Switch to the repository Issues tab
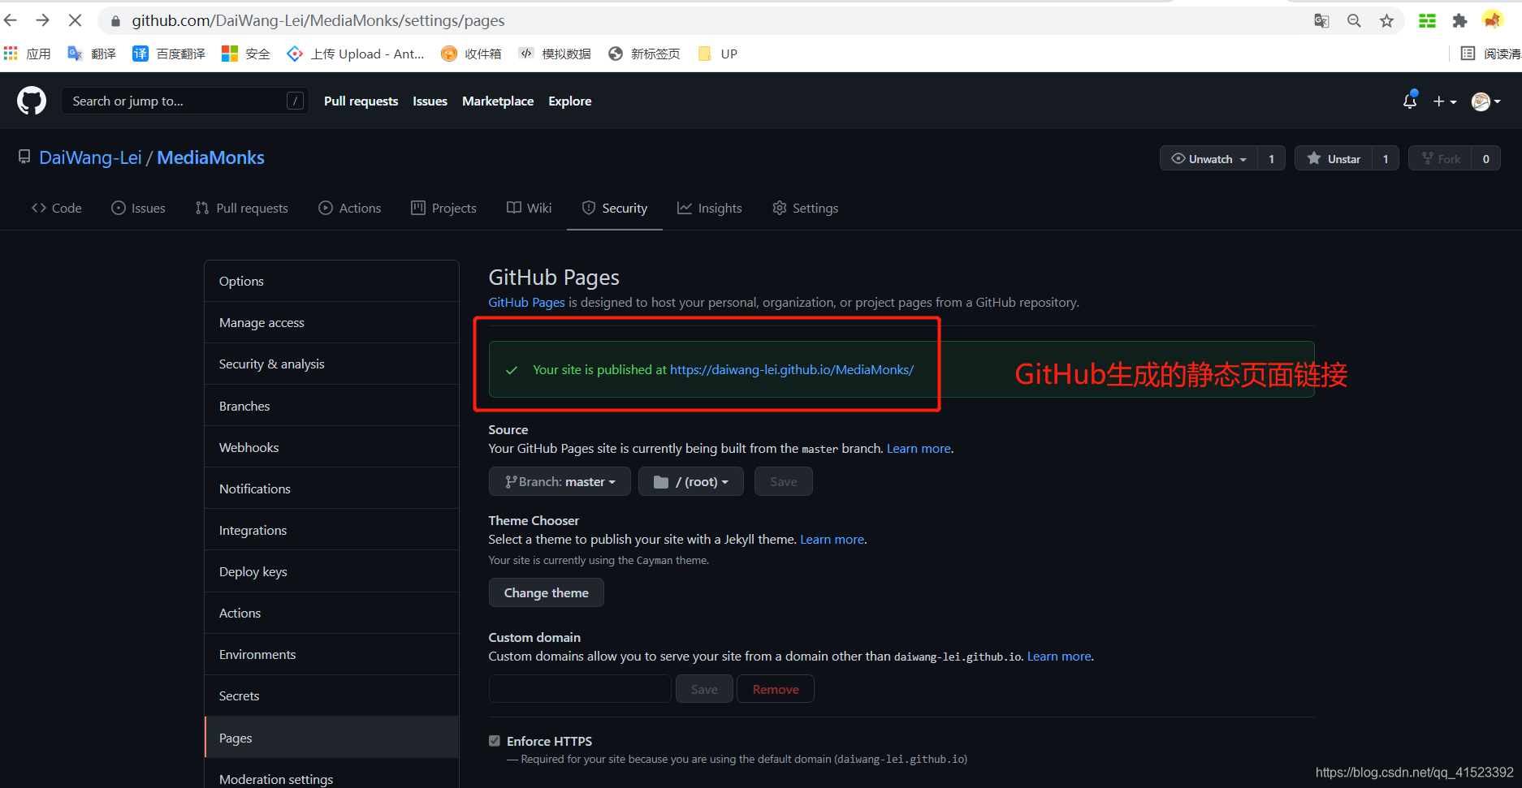The width and height of the screenshot is (1522, 788). pyautogui.click(x=138, y=209)
